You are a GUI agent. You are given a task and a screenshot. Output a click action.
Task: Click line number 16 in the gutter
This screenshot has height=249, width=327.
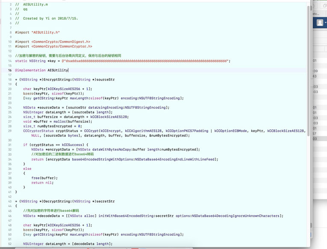(10, 70)
